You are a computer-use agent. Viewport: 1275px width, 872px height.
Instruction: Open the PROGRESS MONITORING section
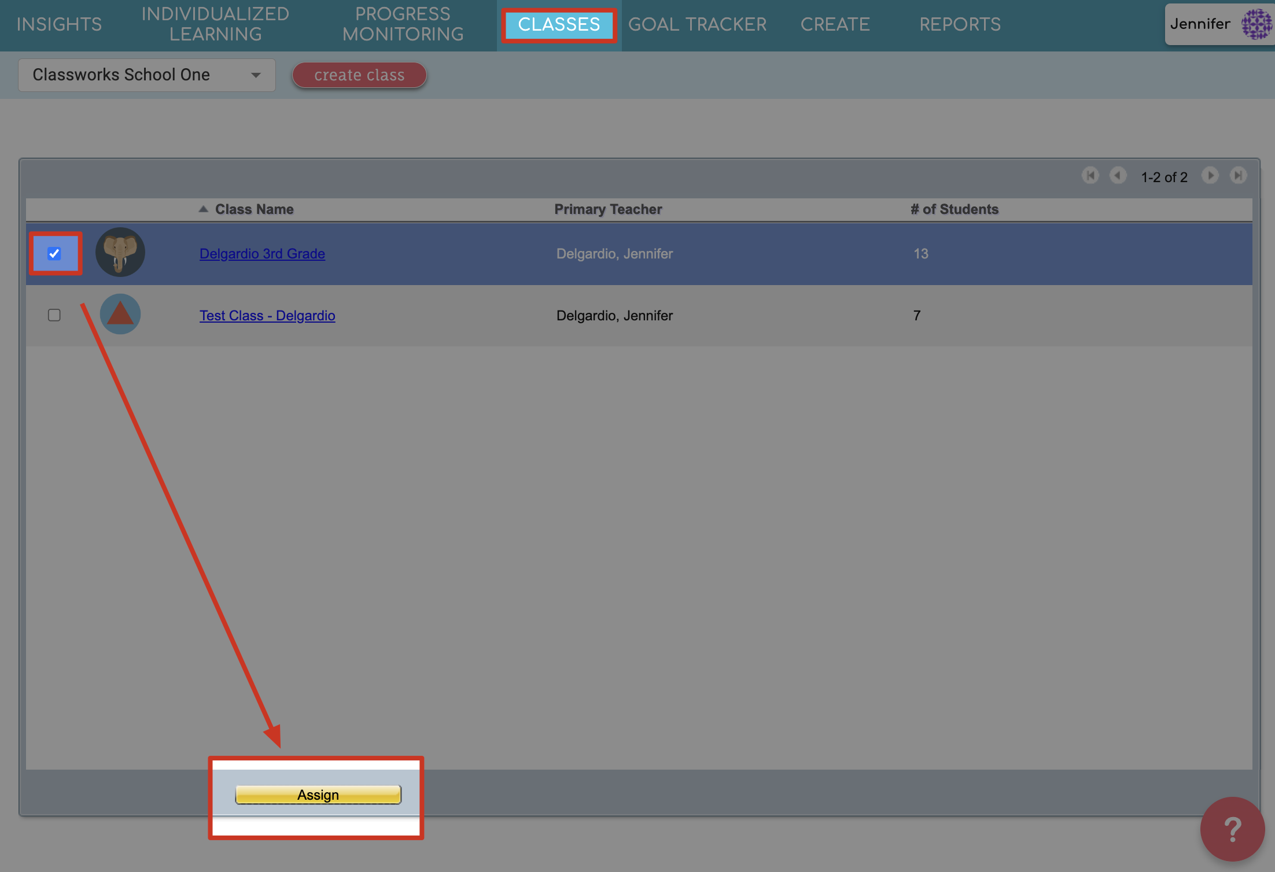403,24
